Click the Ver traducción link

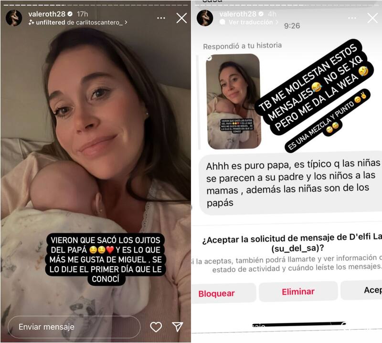point(251,22)
